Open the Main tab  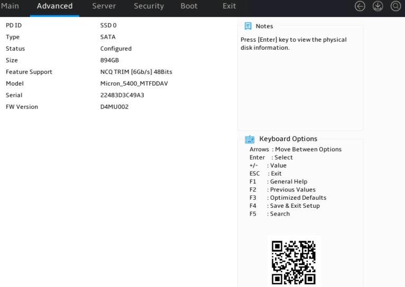(10, 6)
